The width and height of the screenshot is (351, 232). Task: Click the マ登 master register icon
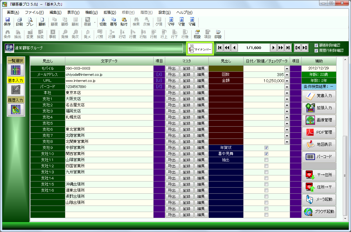pyautogui.click(x=181, y=22)
